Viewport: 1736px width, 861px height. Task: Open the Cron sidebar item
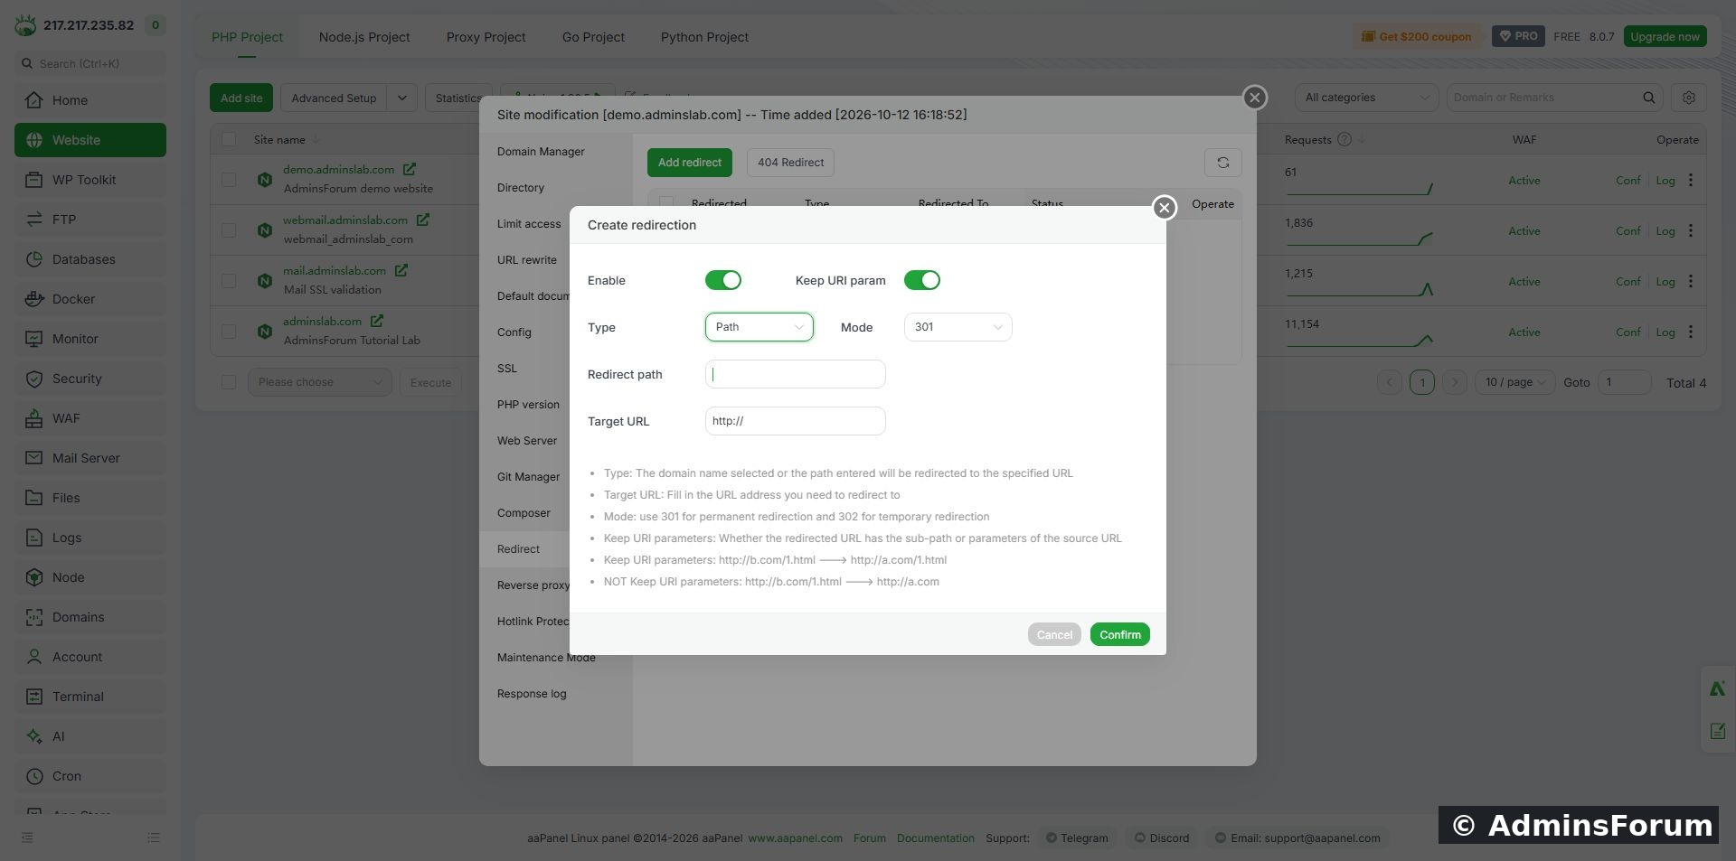(x=90, y=776)
